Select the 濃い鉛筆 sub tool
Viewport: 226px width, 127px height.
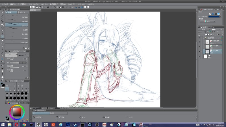pyautogui.click(x=17, y=16)
